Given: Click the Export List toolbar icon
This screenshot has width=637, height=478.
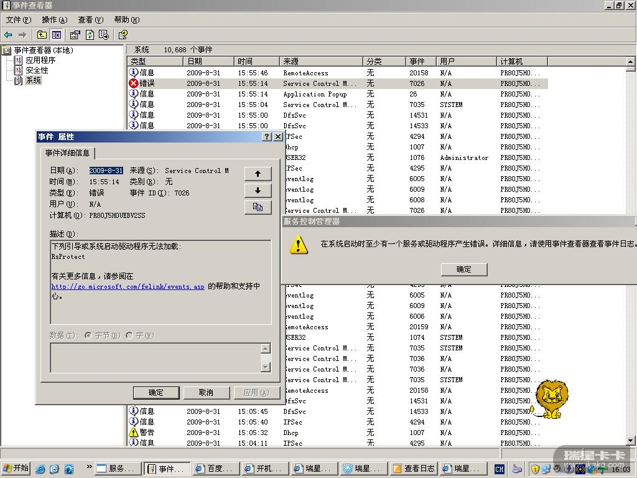Looking at the screenshot, I should 104,35.
